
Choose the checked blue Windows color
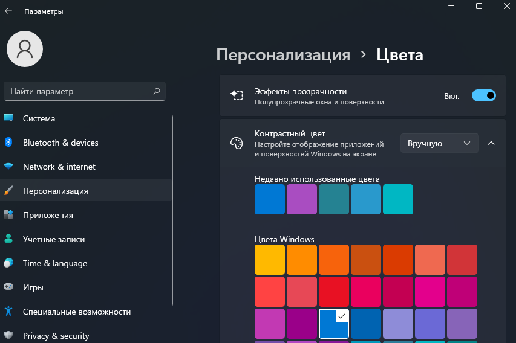click(x=334, y=323)
